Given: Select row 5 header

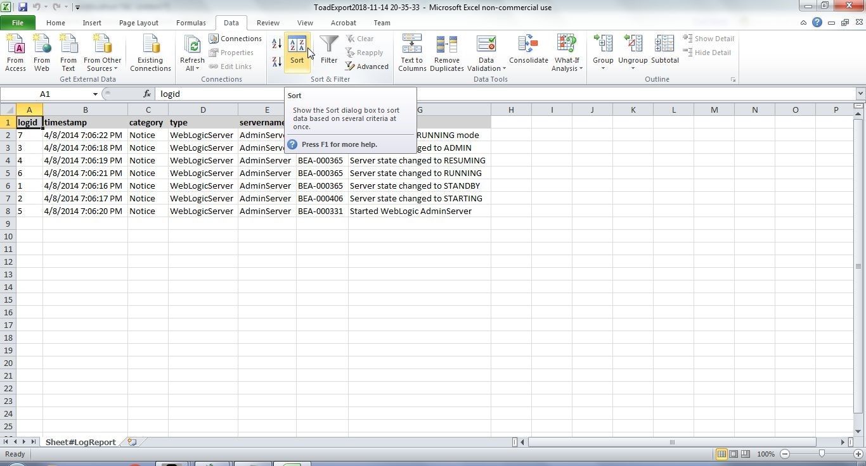Looking at the screenshot, I should coord(8,173).
